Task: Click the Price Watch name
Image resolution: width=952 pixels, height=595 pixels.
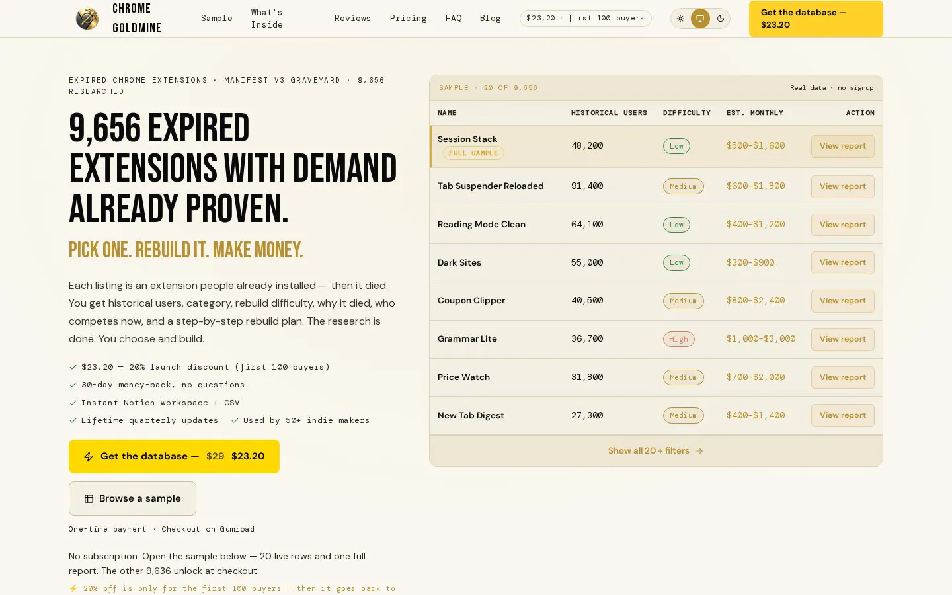Action: (x=463, y=377)
